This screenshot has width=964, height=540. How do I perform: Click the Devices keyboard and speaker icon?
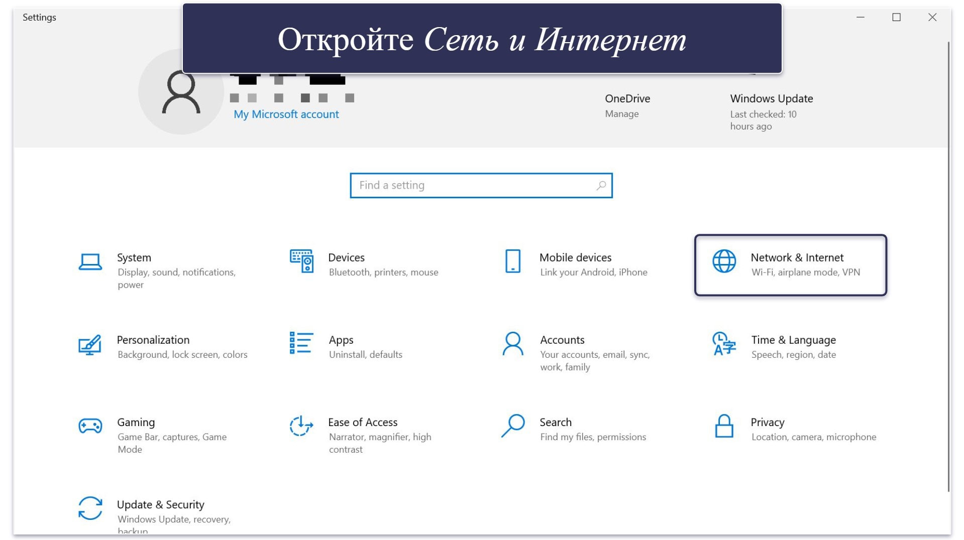pyautogui.click(x=301, y=261)
